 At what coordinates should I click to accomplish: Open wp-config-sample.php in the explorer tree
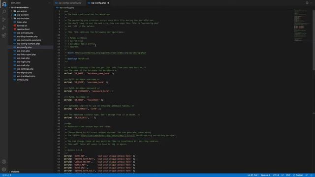[x=29, y=44]
